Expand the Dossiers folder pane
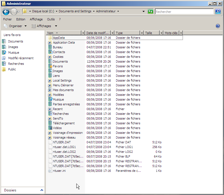The image size is (224, 195). (42, 190)
